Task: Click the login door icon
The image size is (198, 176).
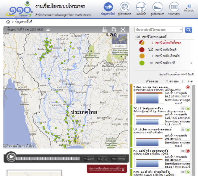Action: (x=189, y=6)
